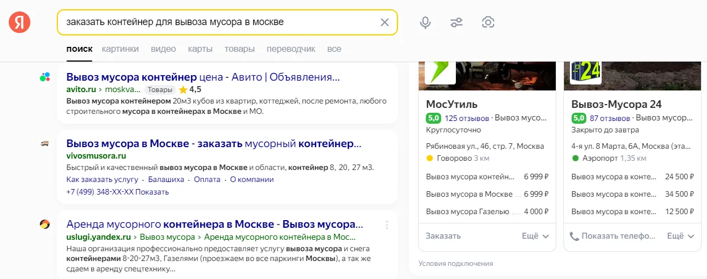View 87 отзывов of Вывоз-Мусора 24
The height and width of the screenshot is (279, 707).
tap(610, 118)
